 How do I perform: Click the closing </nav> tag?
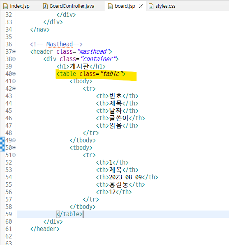tap(40, 30)
